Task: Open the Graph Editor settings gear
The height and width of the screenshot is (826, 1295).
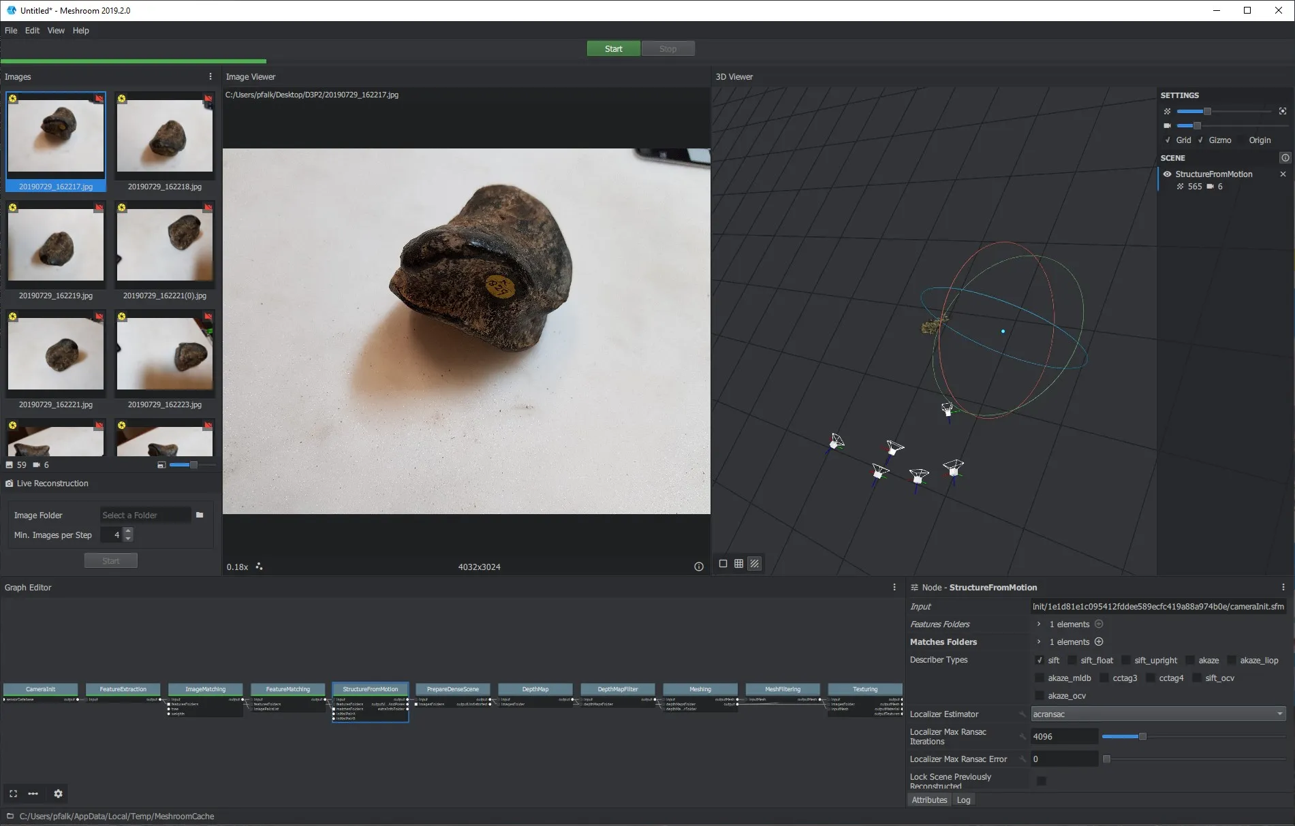Action: click(58, 793)
